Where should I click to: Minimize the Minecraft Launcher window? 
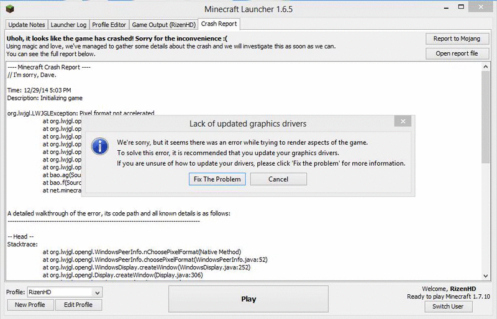click(446, 7)
